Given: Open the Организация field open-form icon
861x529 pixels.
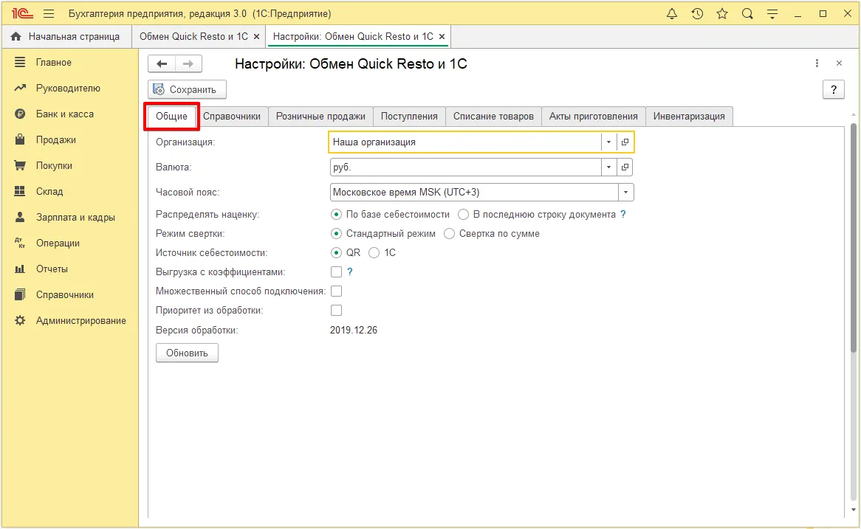Looking at the screenshot, I should pos(625,142).
